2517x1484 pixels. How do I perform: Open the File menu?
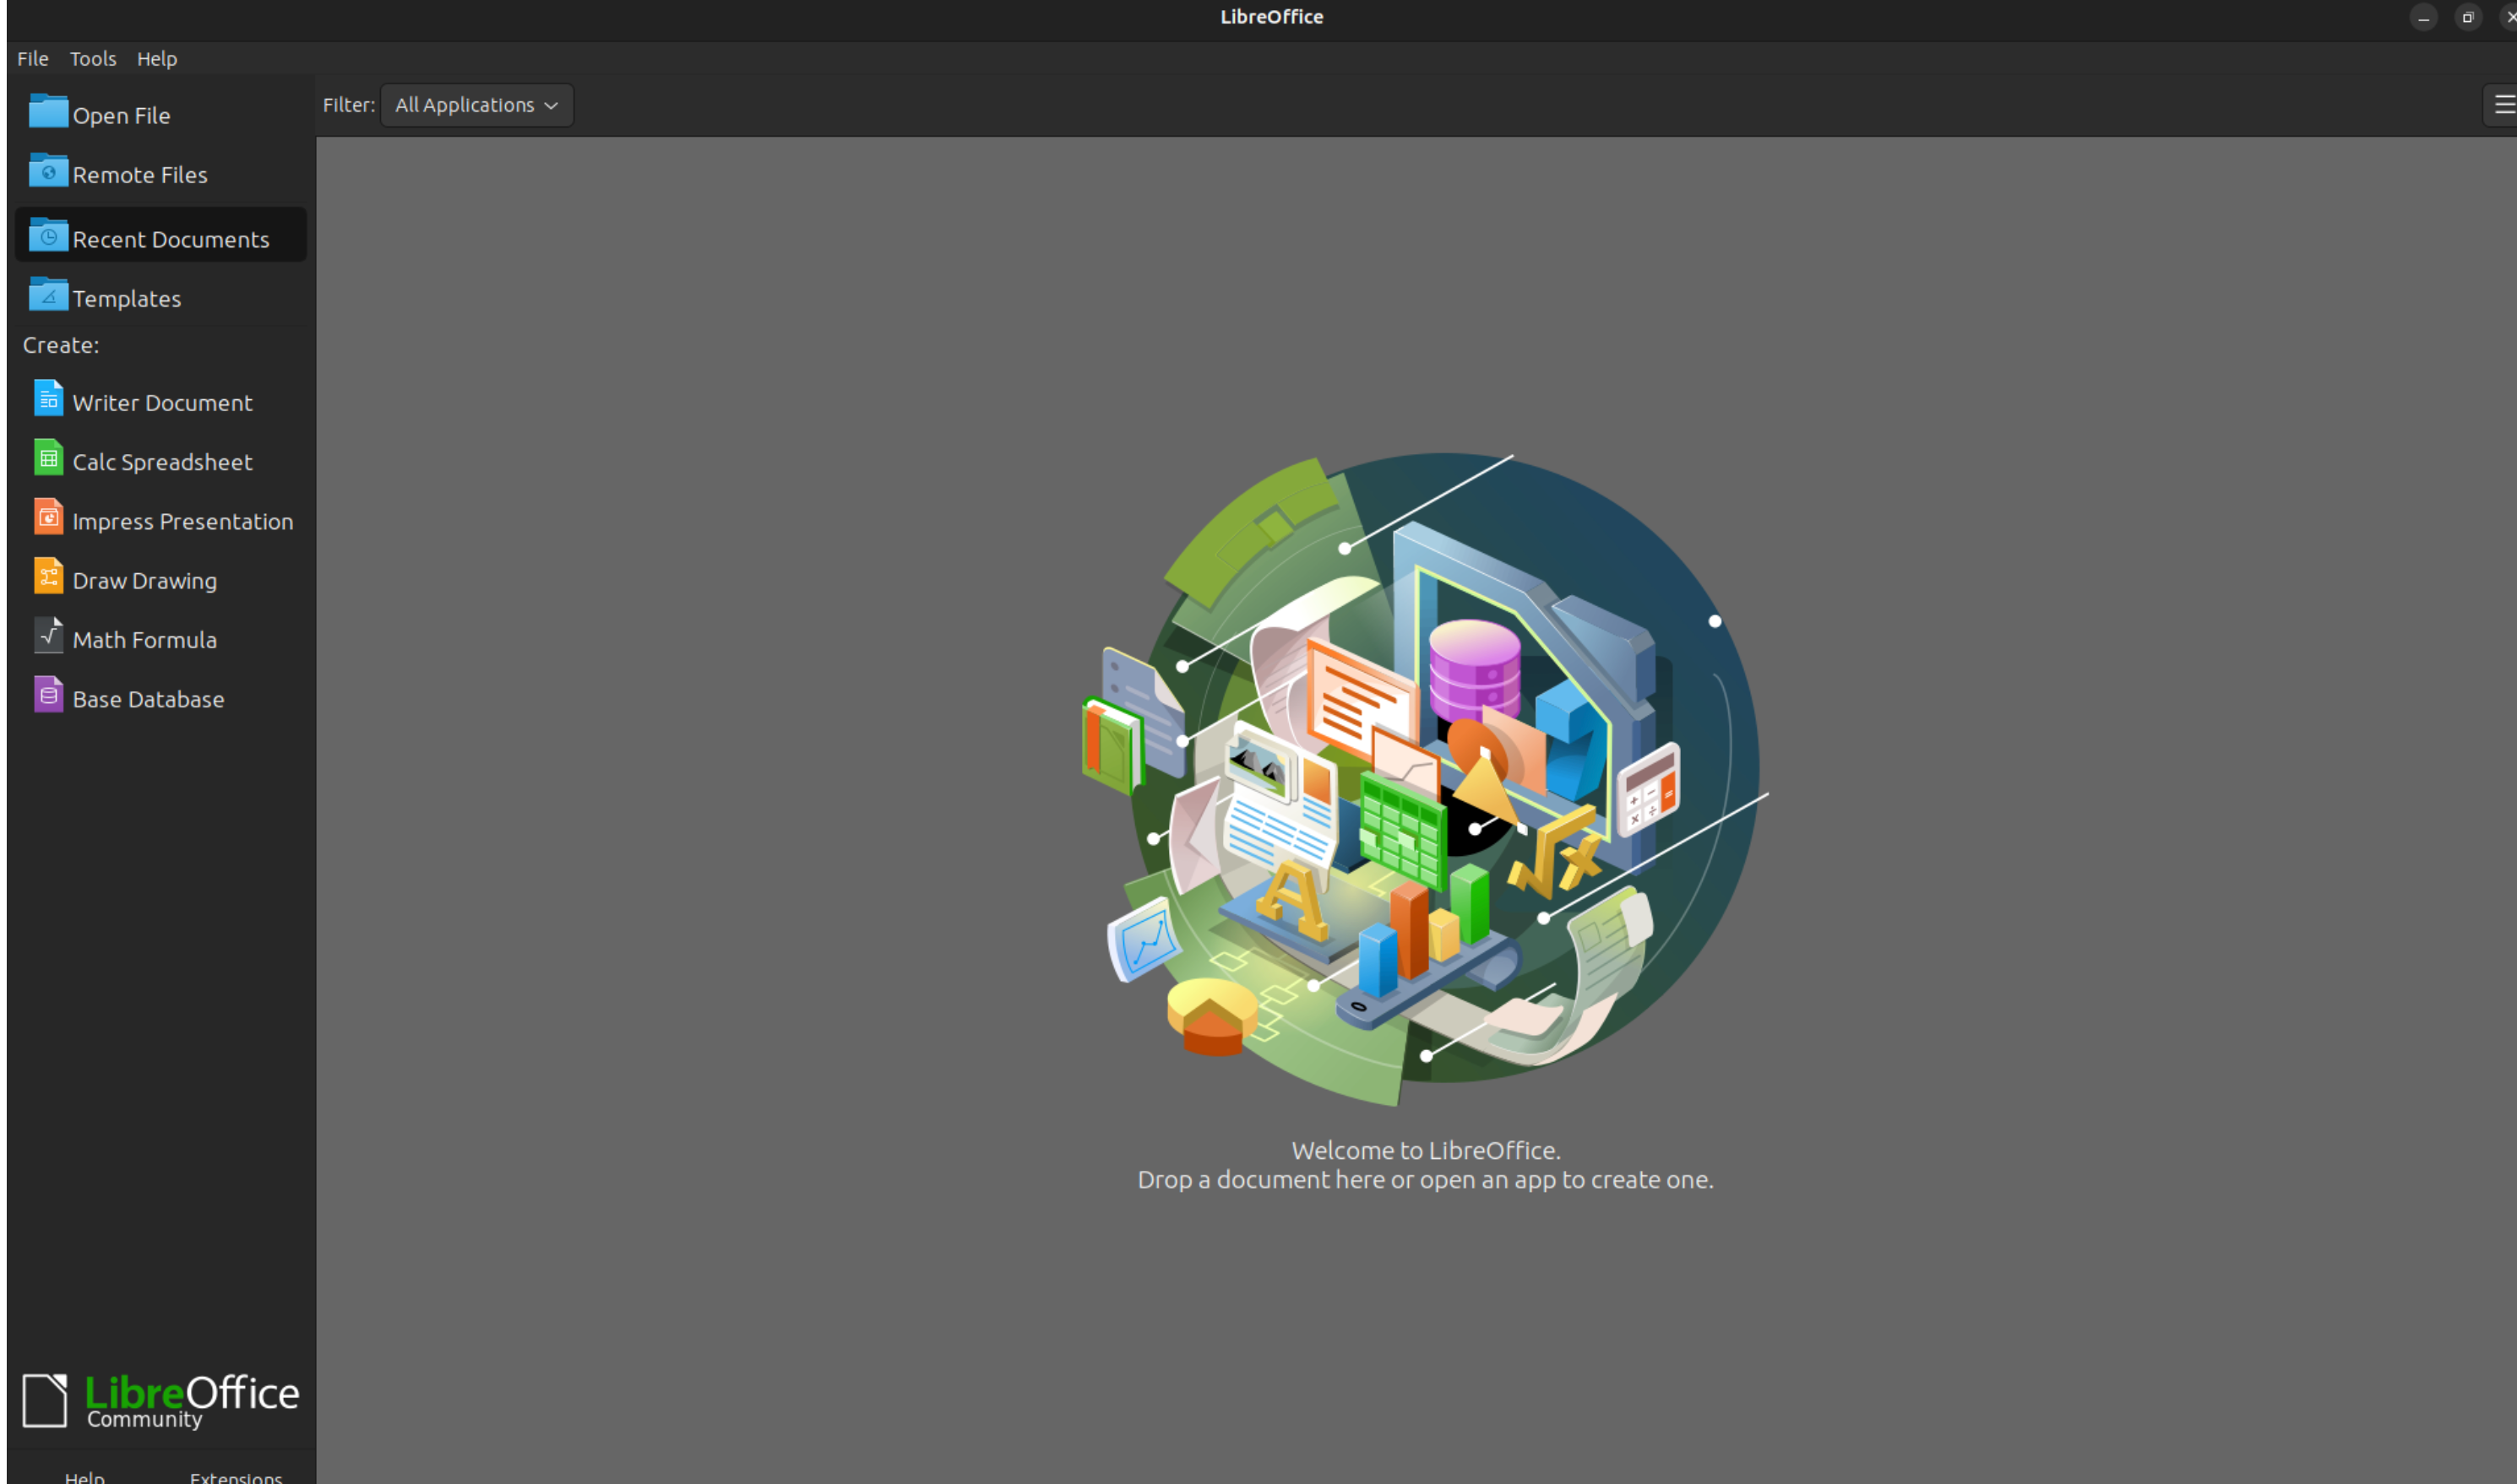click(x=32, y=58)
